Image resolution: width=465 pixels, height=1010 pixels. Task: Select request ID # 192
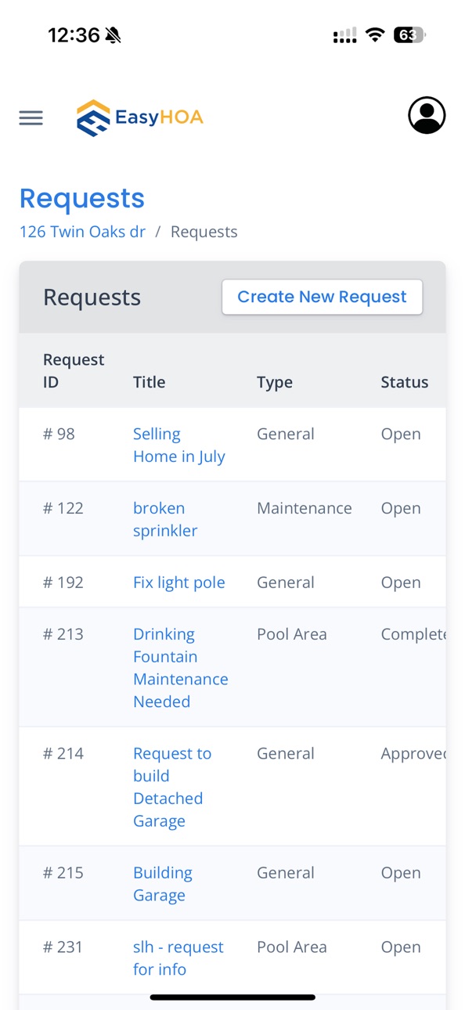click(63, 583)
